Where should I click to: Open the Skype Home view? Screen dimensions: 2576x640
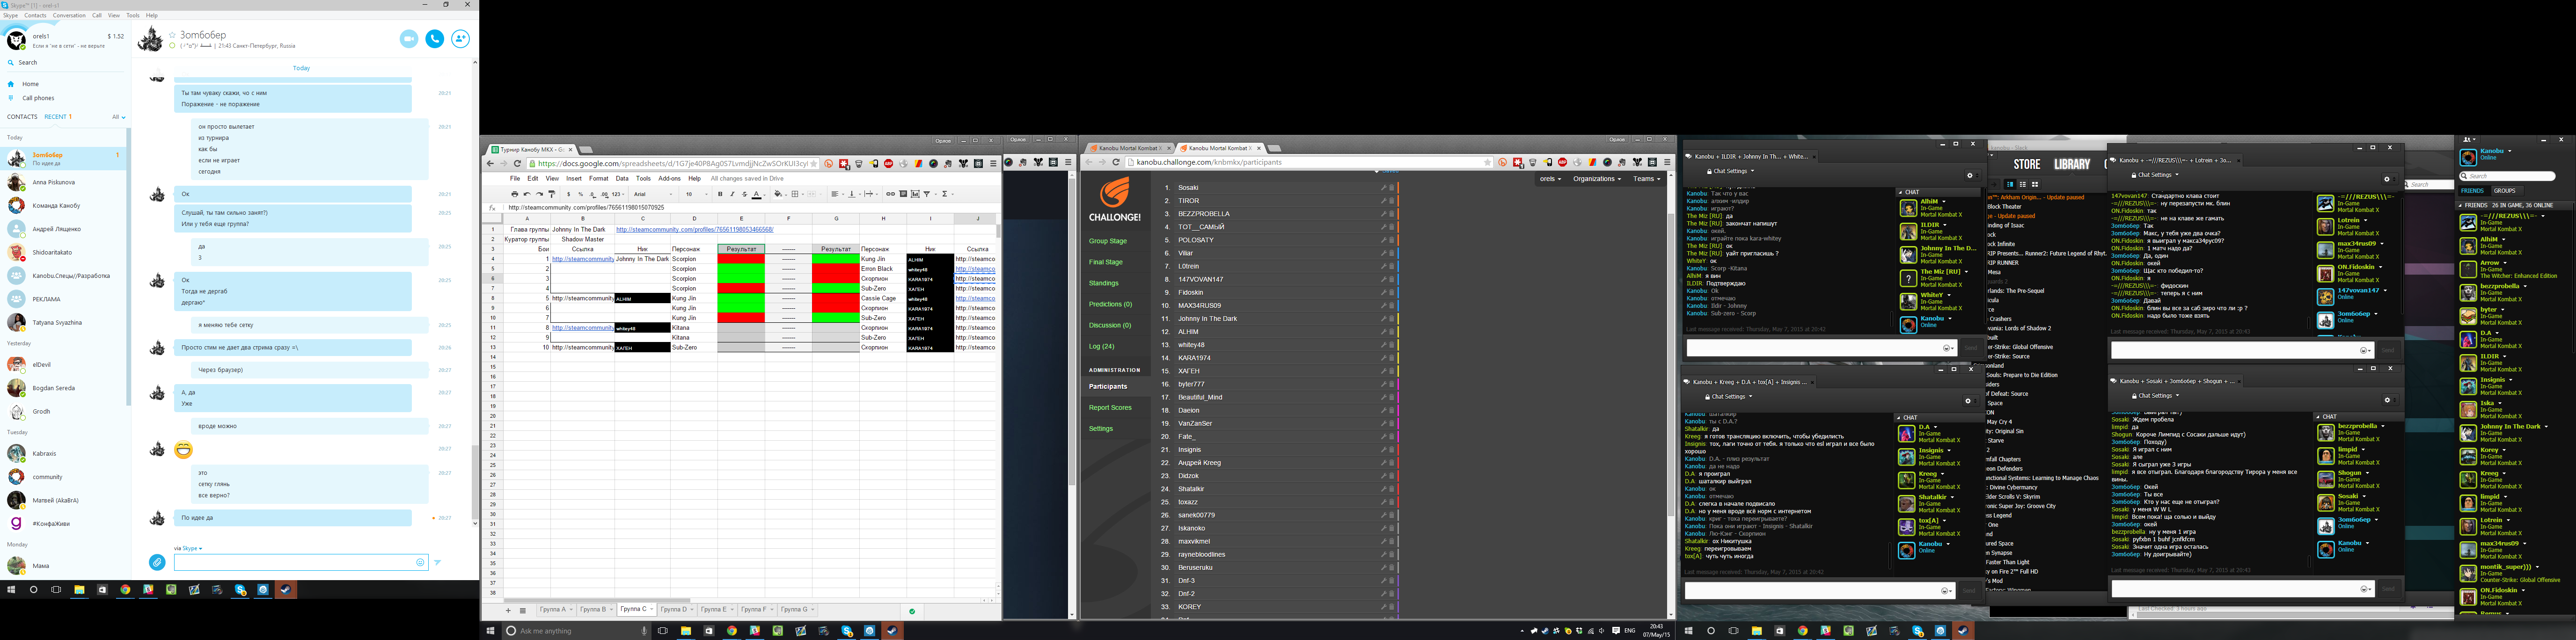point(30,84)
